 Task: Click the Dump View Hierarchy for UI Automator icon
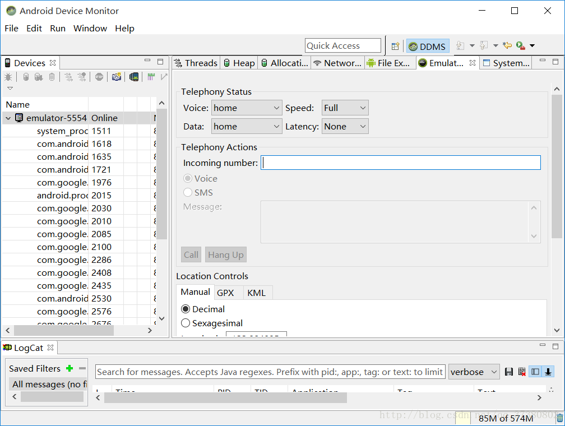[x=134, y=77]
